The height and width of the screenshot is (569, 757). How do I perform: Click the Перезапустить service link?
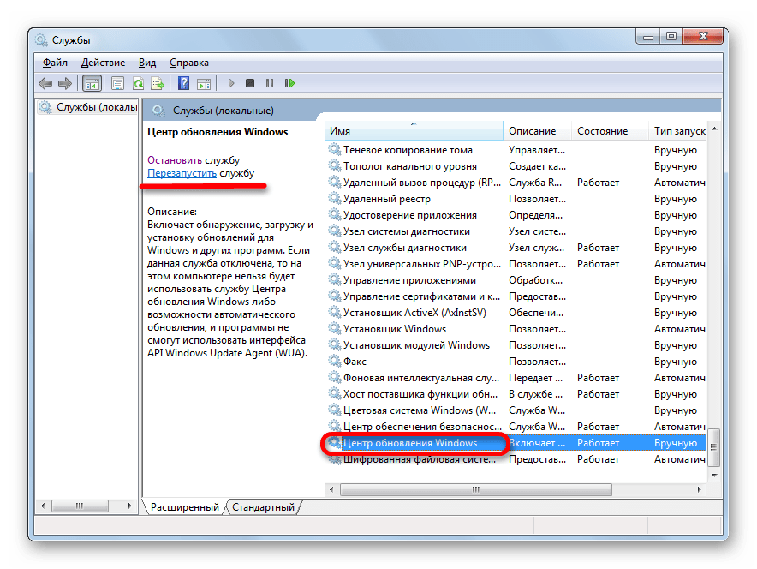(182, 173)
